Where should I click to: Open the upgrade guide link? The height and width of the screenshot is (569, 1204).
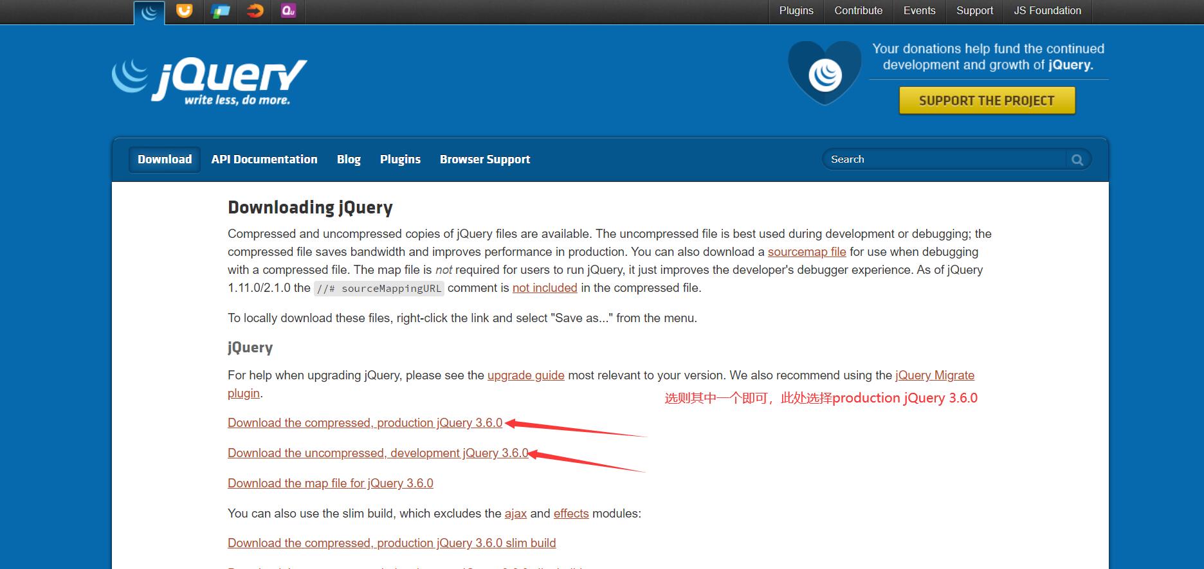point(525,375)
